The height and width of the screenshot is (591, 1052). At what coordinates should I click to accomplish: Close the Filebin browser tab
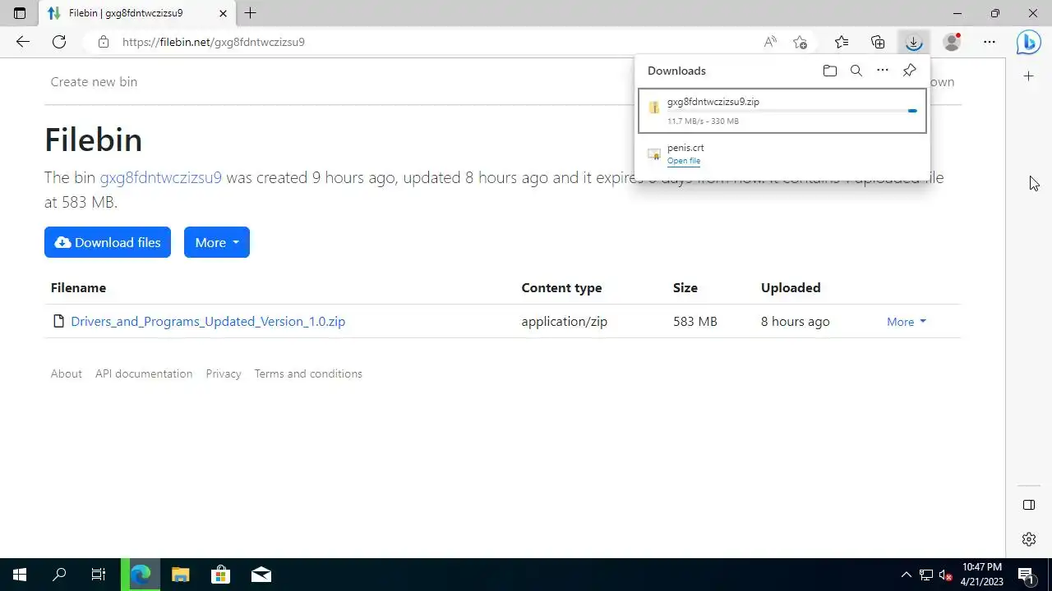224,13
